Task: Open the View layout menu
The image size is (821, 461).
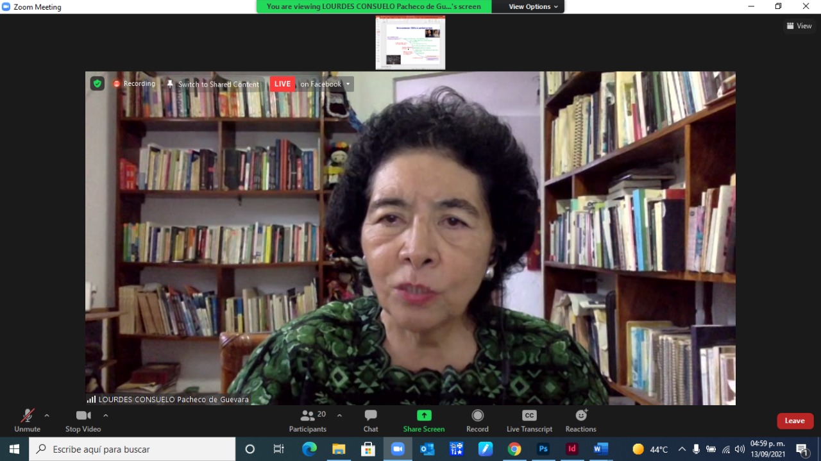Action: (799, 26)
